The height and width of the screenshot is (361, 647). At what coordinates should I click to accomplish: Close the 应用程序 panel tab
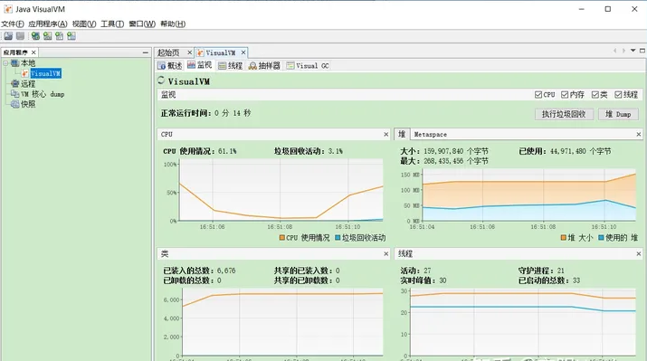[x=33, y=52]
